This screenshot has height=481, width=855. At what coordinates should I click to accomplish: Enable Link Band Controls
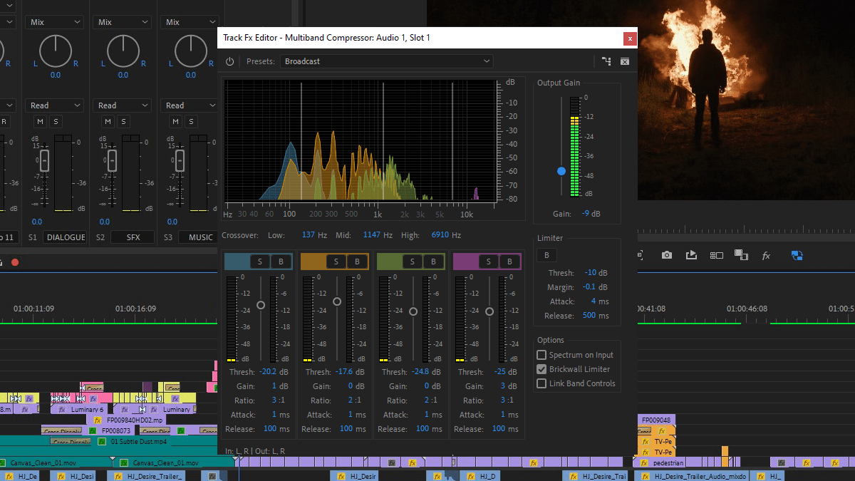pyautogui.click(x=541, y=383)
